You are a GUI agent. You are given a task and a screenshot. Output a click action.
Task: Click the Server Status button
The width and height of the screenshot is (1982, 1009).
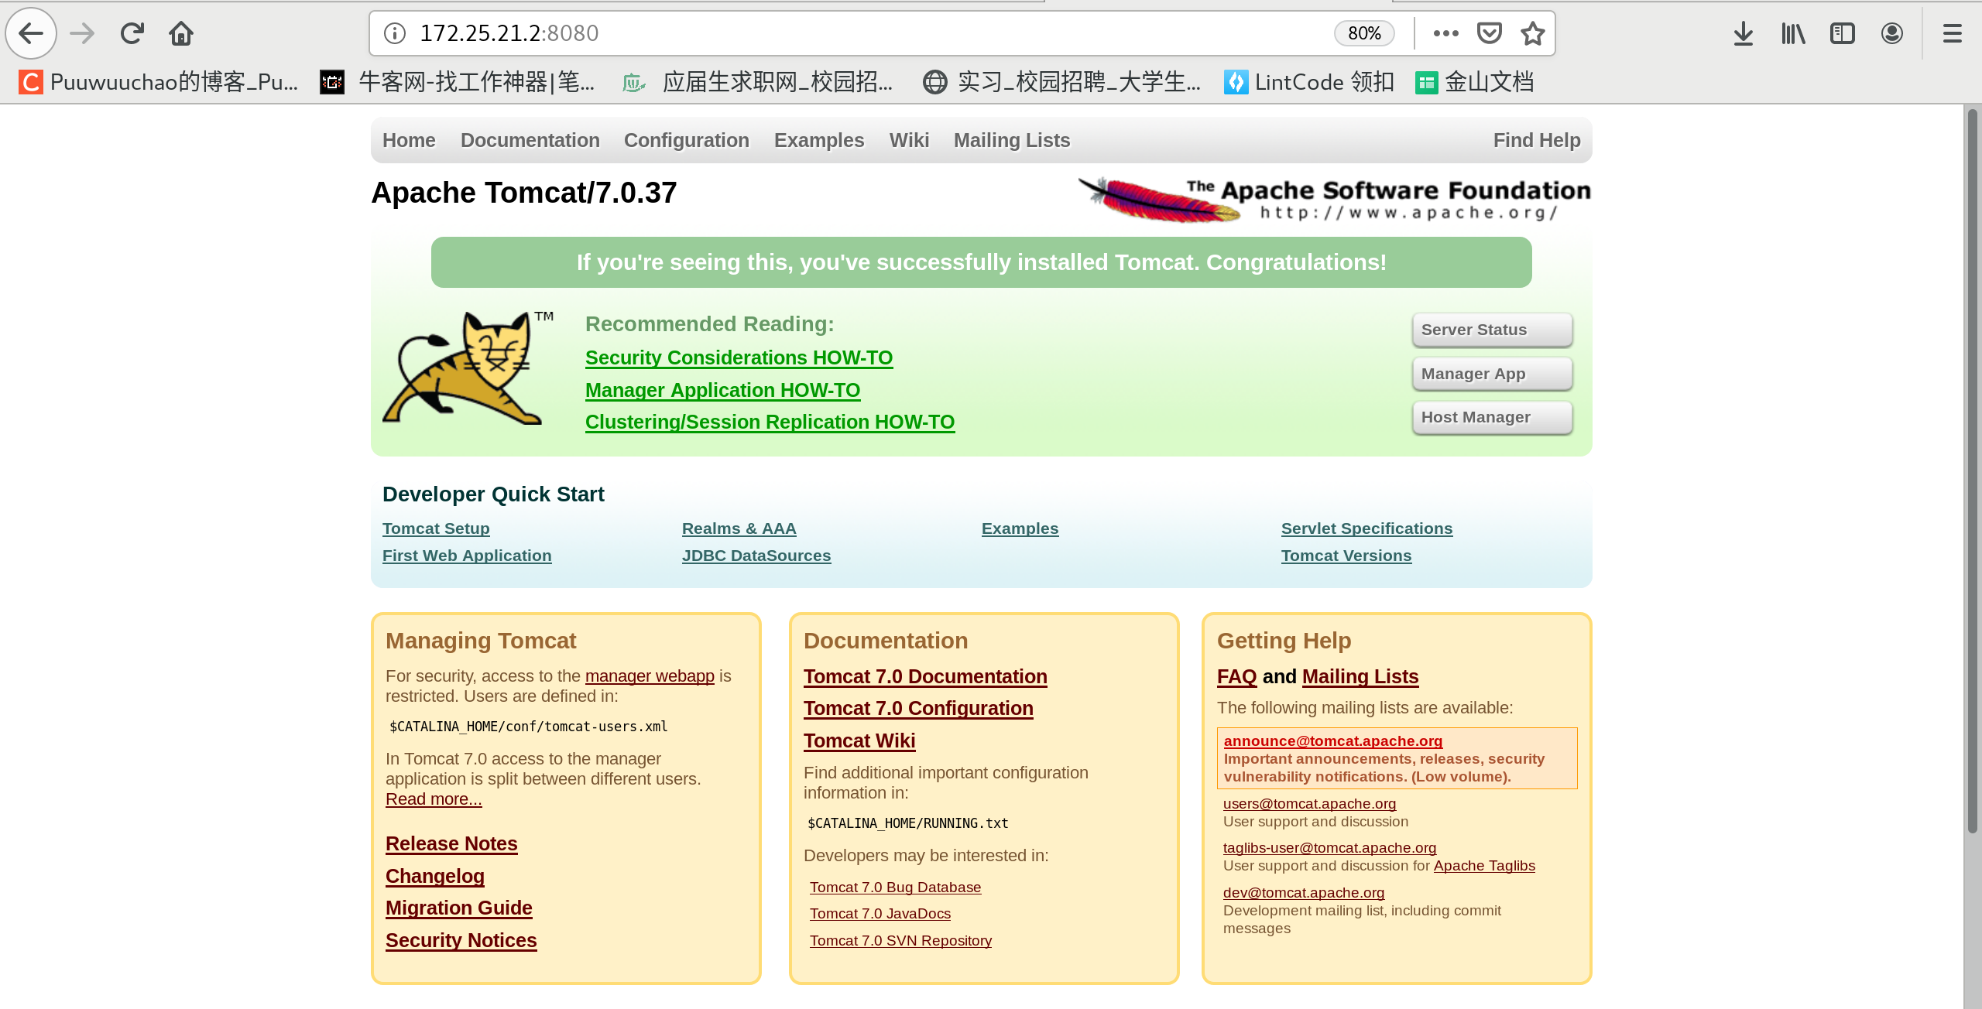[1492, 330]
